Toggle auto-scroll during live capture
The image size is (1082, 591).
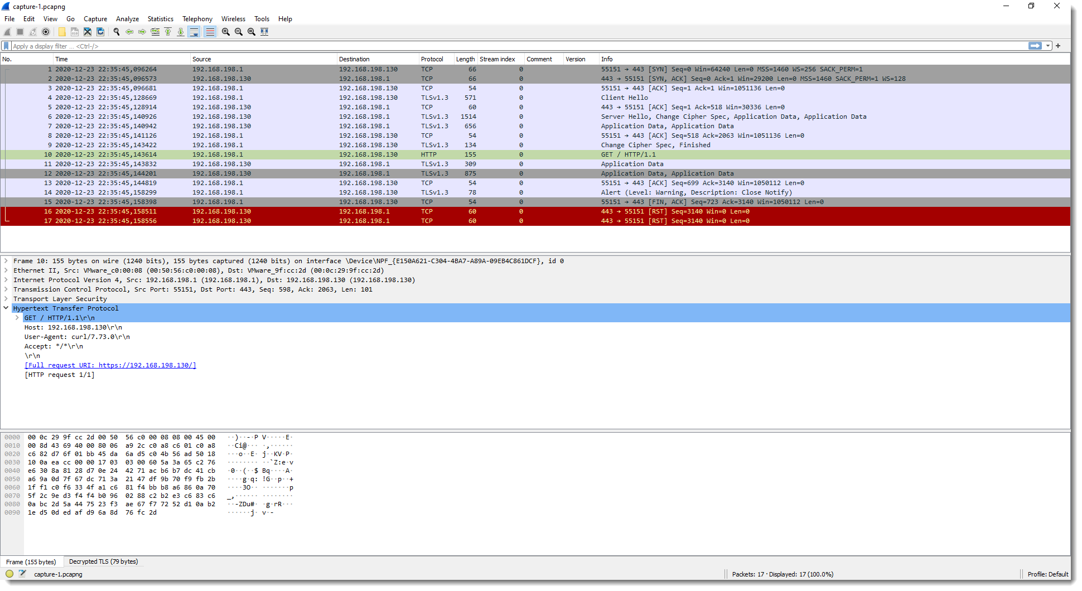click(194, 32)
